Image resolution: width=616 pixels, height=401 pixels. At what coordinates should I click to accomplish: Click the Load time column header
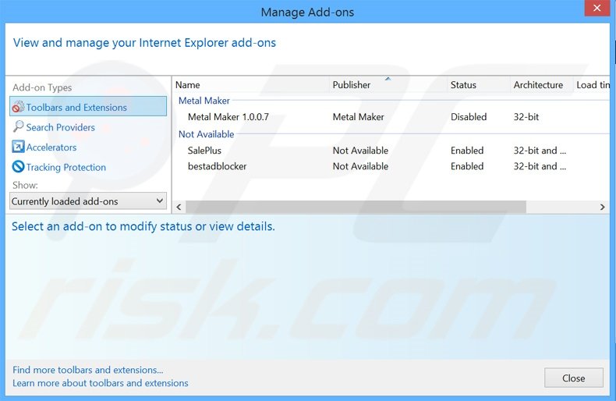click(x=592, y=85)
